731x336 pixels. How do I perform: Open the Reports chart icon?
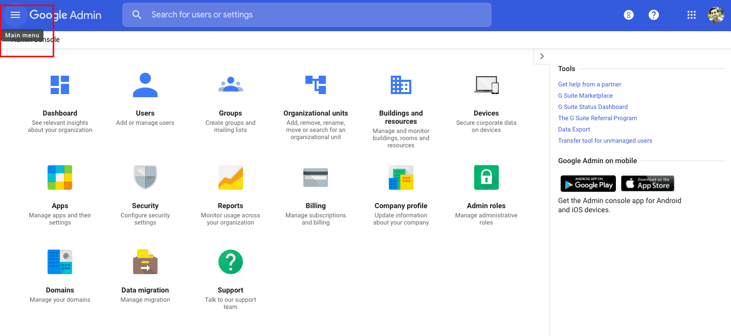[230, 177]
